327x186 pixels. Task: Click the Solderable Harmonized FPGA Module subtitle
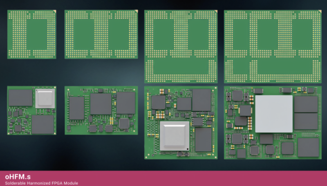41,183
